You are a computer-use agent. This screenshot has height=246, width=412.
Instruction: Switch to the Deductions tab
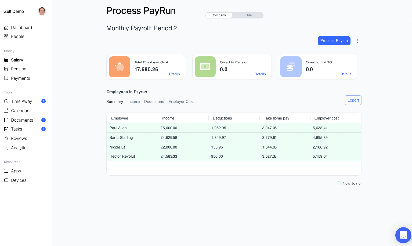(x=154, y=102)
